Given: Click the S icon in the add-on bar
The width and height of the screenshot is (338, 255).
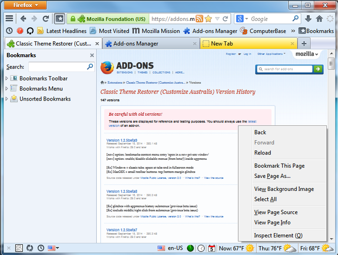Looking at the screenshot, I should click(x=19, y=248).
